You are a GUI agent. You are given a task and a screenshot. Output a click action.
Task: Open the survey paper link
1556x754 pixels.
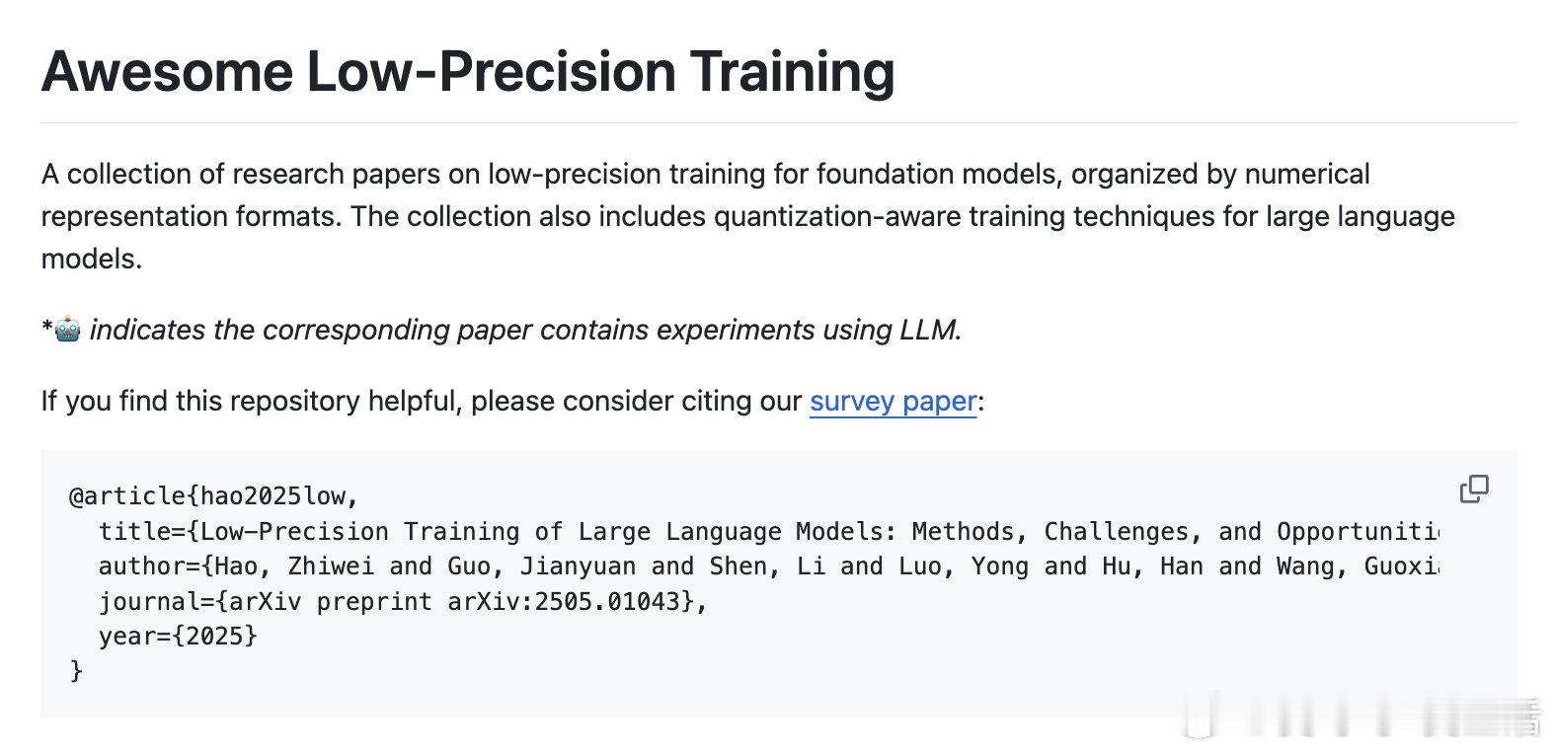click(894, 401)
